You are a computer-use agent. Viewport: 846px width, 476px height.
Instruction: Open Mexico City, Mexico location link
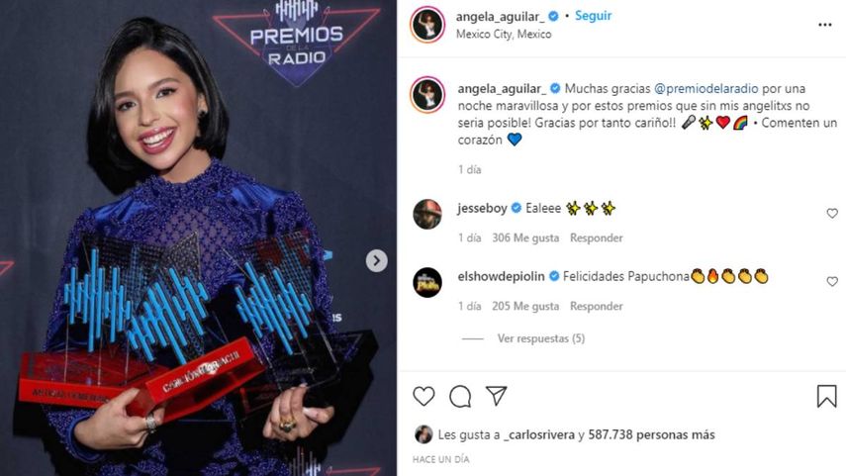pyautogui.click(x=504, y=34)
